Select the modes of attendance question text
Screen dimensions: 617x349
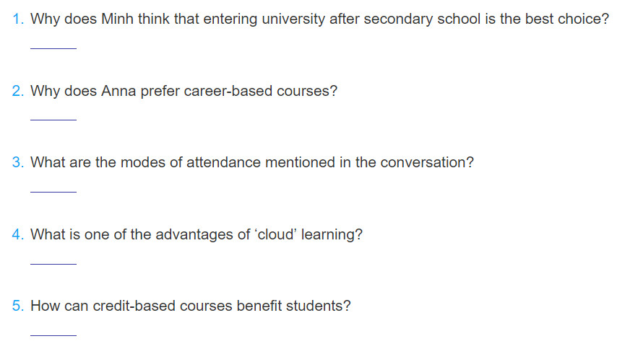tap(252, 162)
